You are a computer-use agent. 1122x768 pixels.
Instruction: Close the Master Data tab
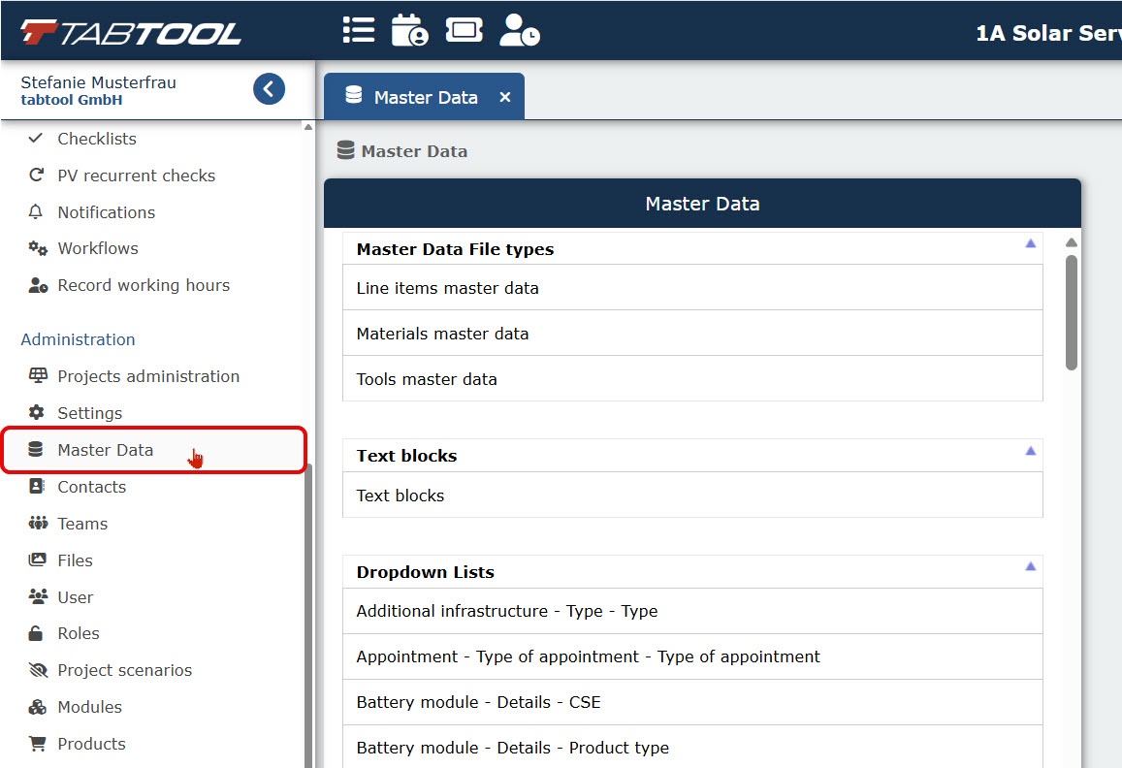505,97
